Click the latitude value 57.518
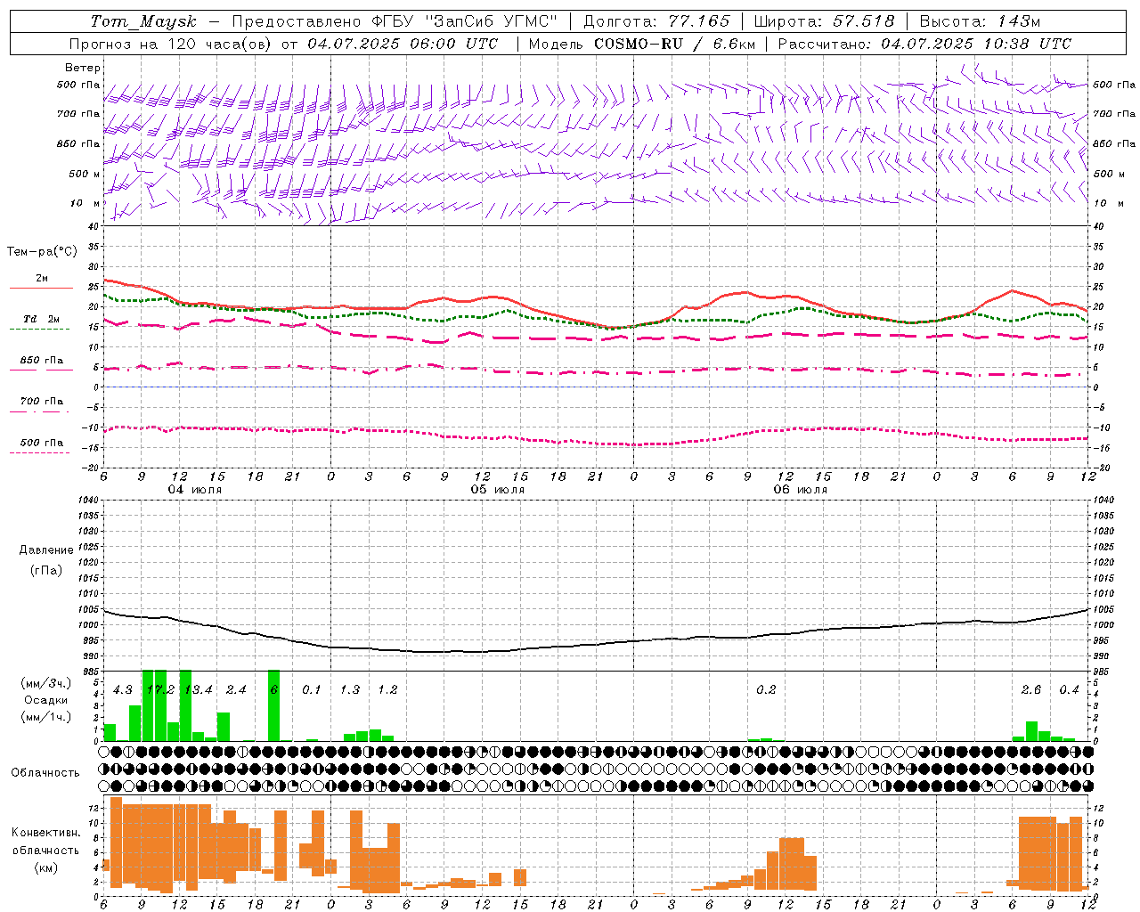The height and width of the screenshot is (912, 1140). [864, 21]
